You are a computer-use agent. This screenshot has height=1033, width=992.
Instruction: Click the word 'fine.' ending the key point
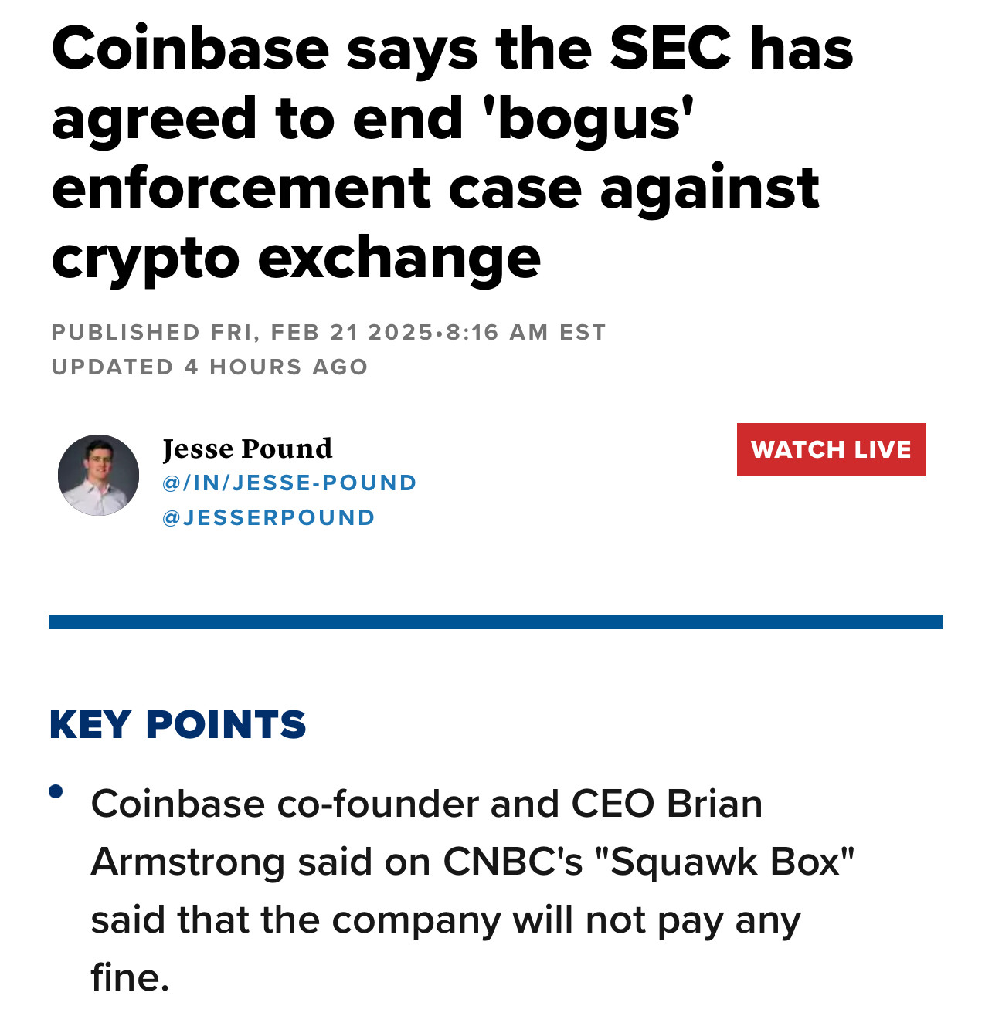click(130, 977)
